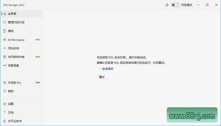Toggle the 深色模式 dark mode switch
221x126 pixels.
[x=175, y=5]
